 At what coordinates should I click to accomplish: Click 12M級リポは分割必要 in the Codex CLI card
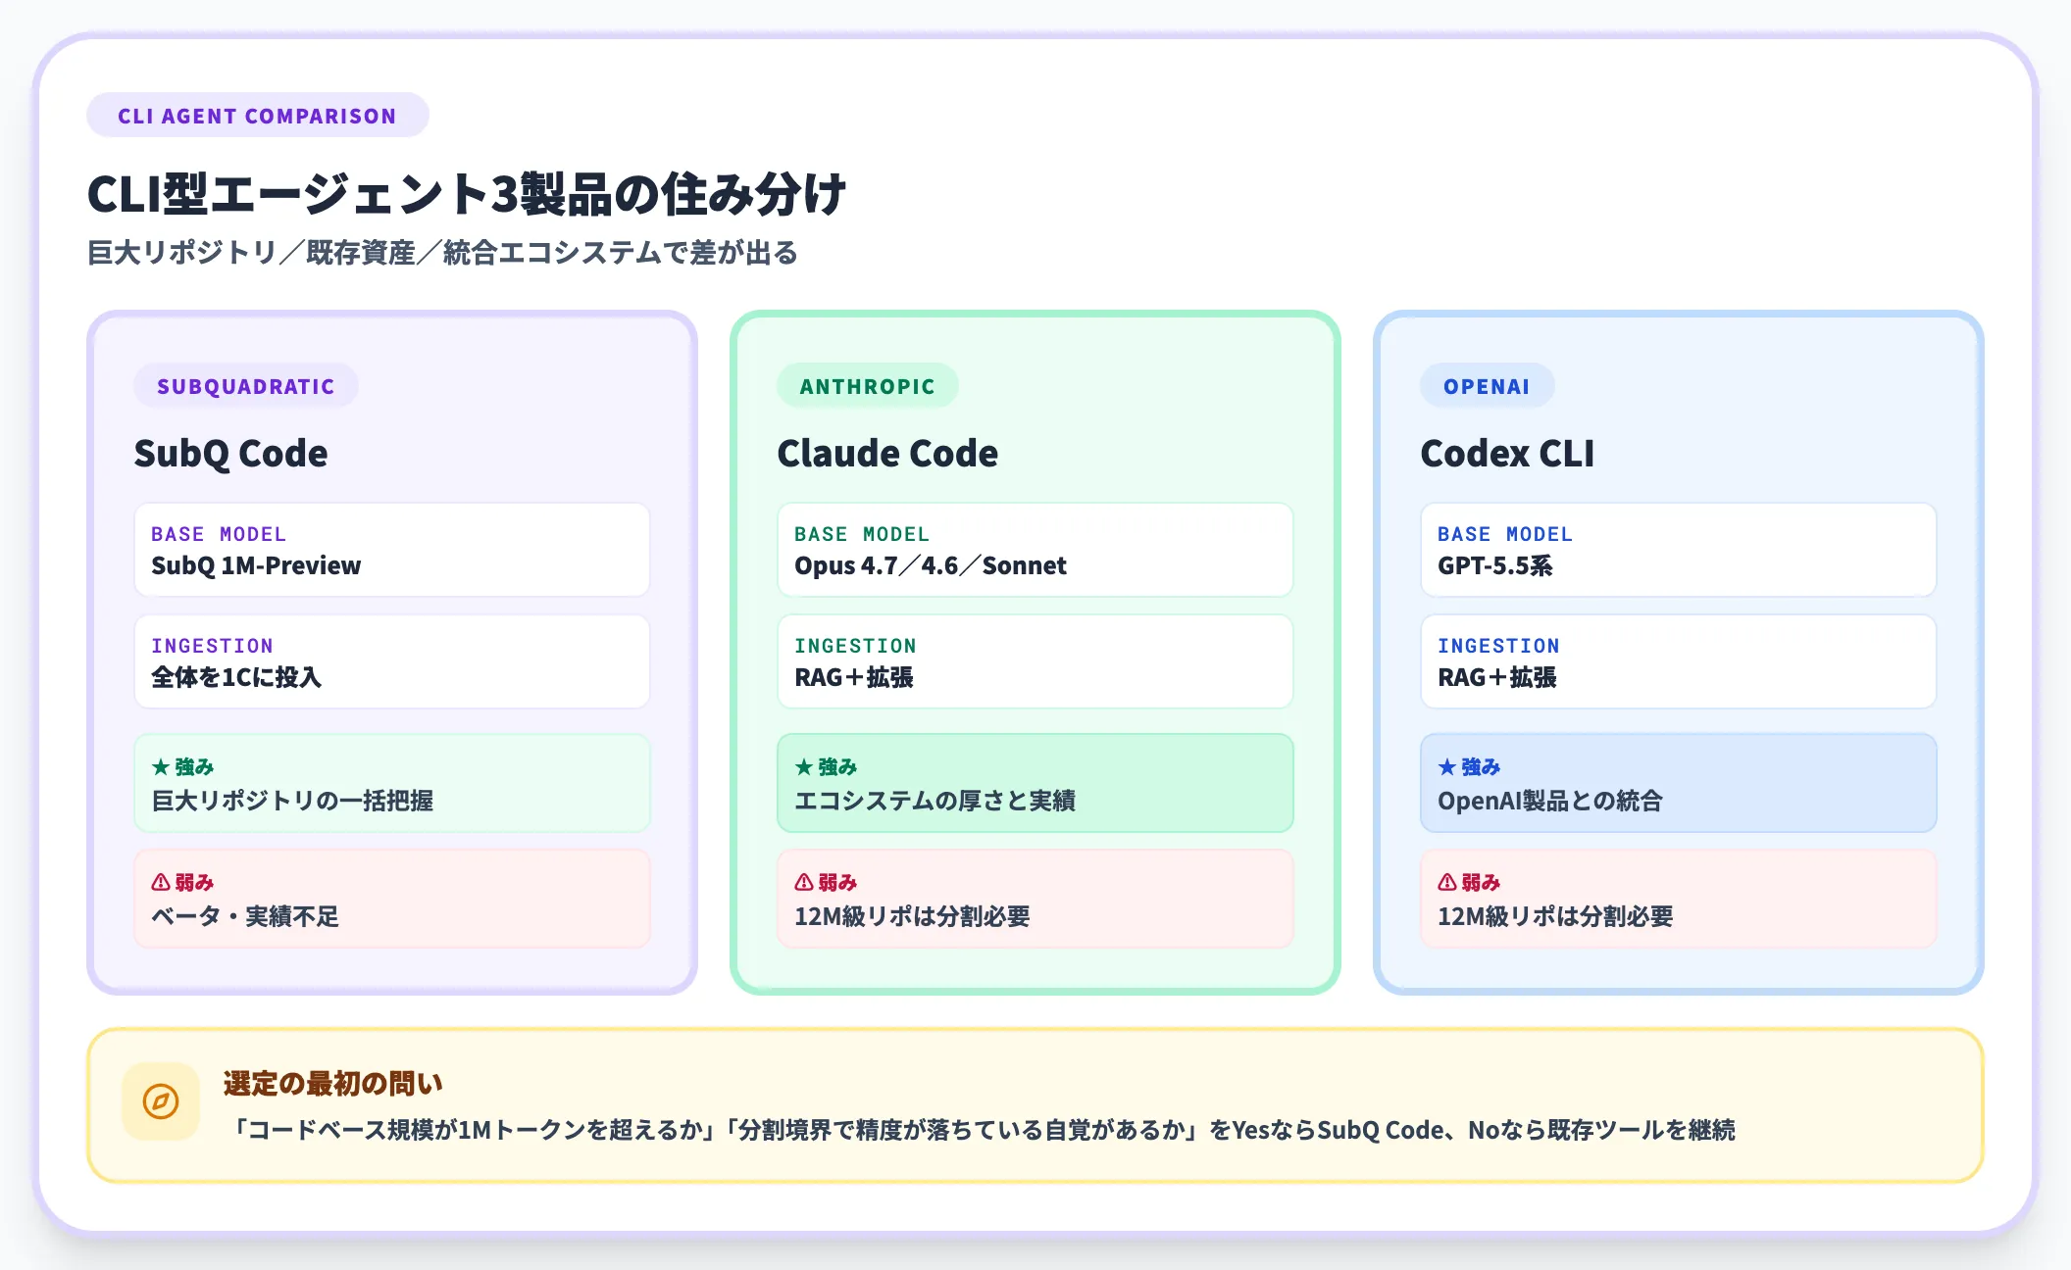[1555, 916]
